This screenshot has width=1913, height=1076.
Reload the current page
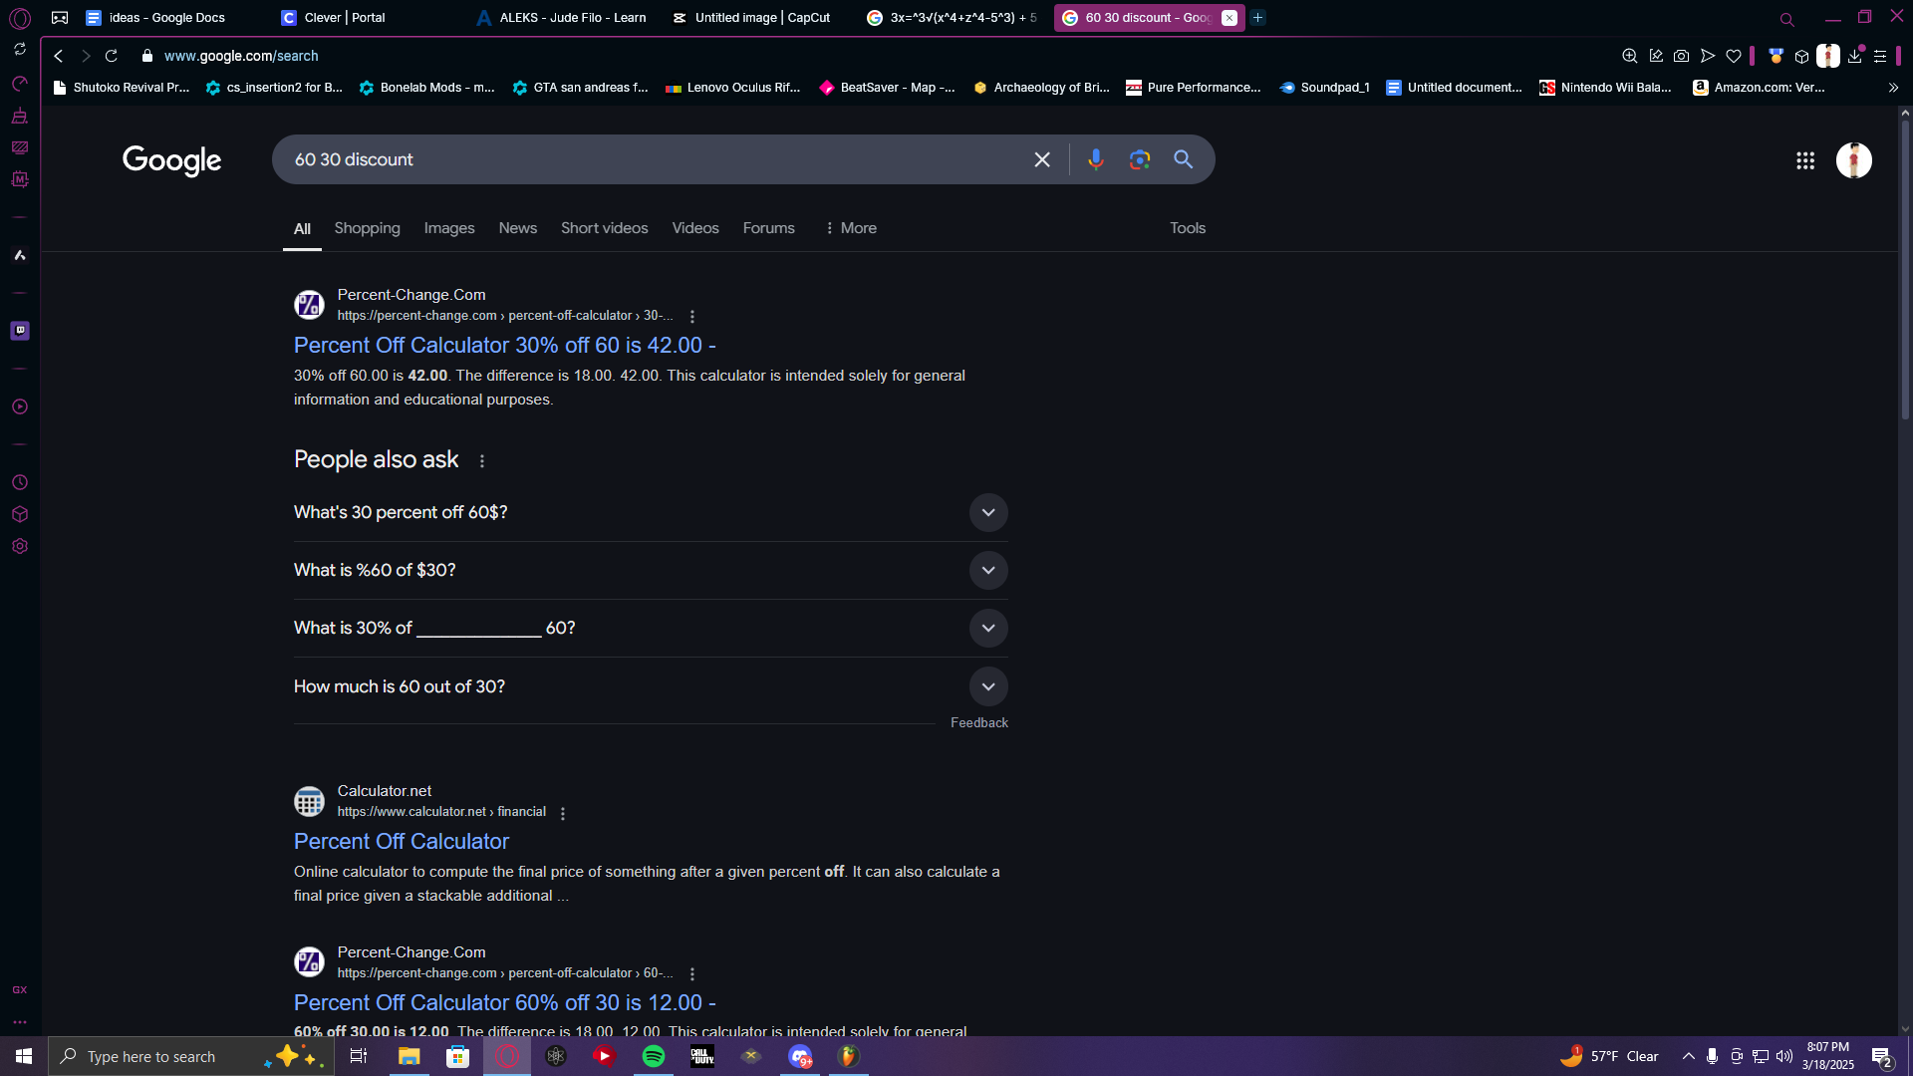click(112, 56)
